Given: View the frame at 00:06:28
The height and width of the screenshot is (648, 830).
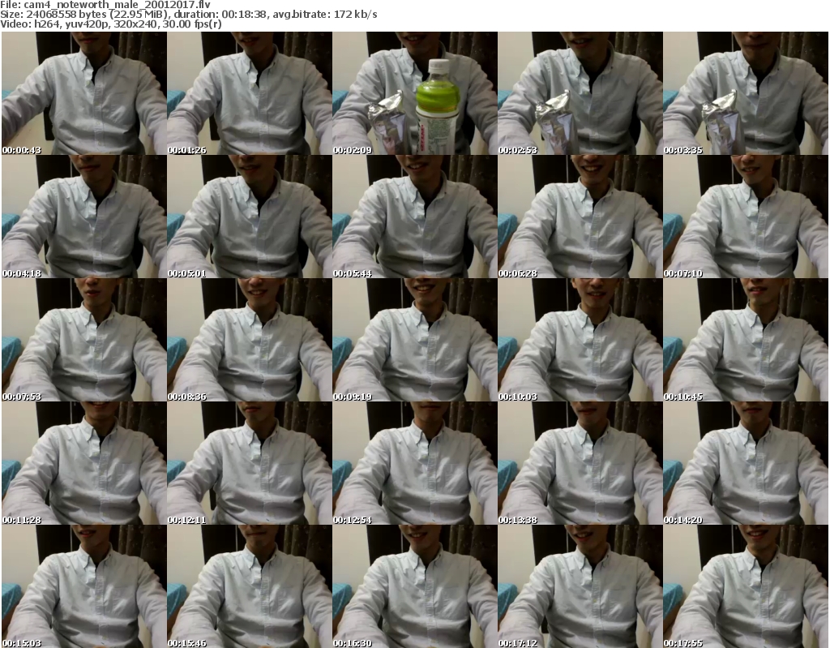Looking at the screenshot, I should pyautogui.click(x=580, y=217).
